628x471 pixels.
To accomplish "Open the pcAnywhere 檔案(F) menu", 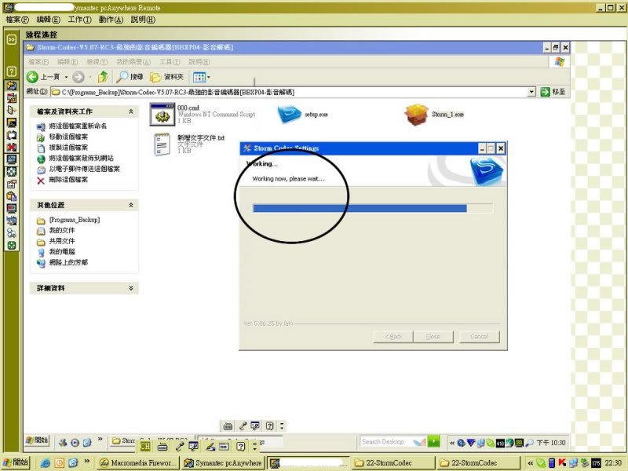I will (x=17, y=20).
